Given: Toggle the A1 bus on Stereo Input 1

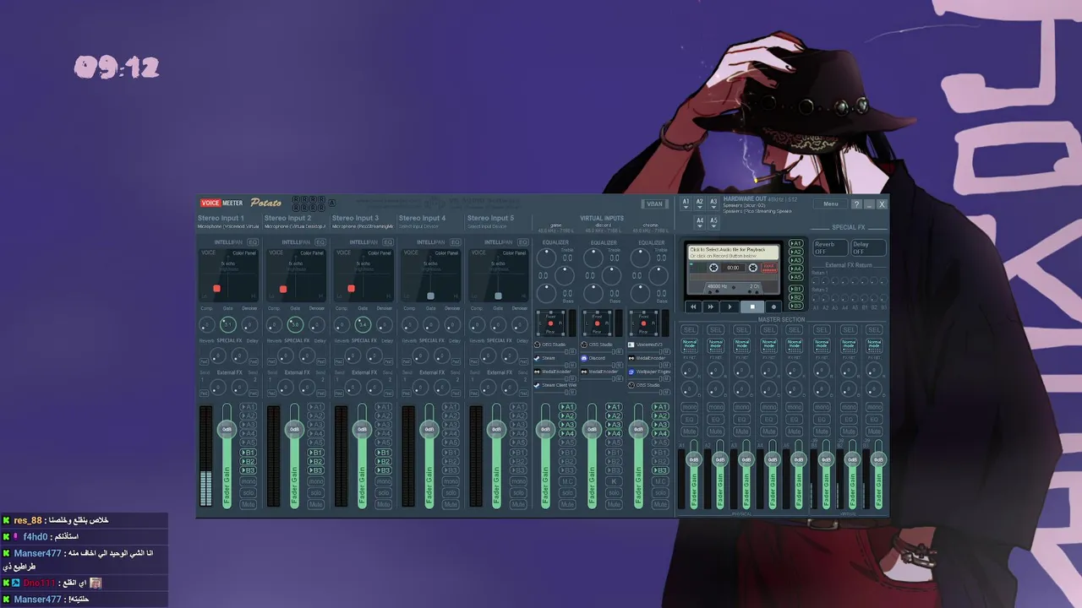Looking at the screenshot, I should 248,407.
